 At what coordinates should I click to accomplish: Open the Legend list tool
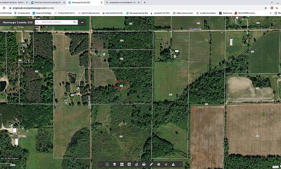click(x=107, y=164)
